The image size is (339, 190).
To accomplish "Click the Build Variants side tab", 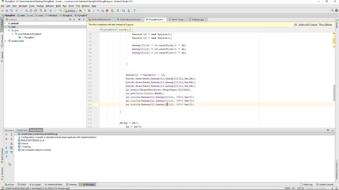I will [x=2, y=155].
